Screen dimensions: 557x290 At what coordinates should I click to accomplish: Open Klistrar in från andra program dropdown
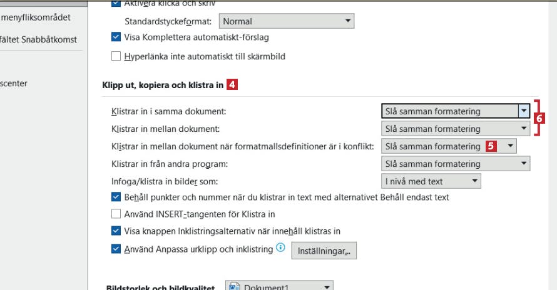coord(456,164)
